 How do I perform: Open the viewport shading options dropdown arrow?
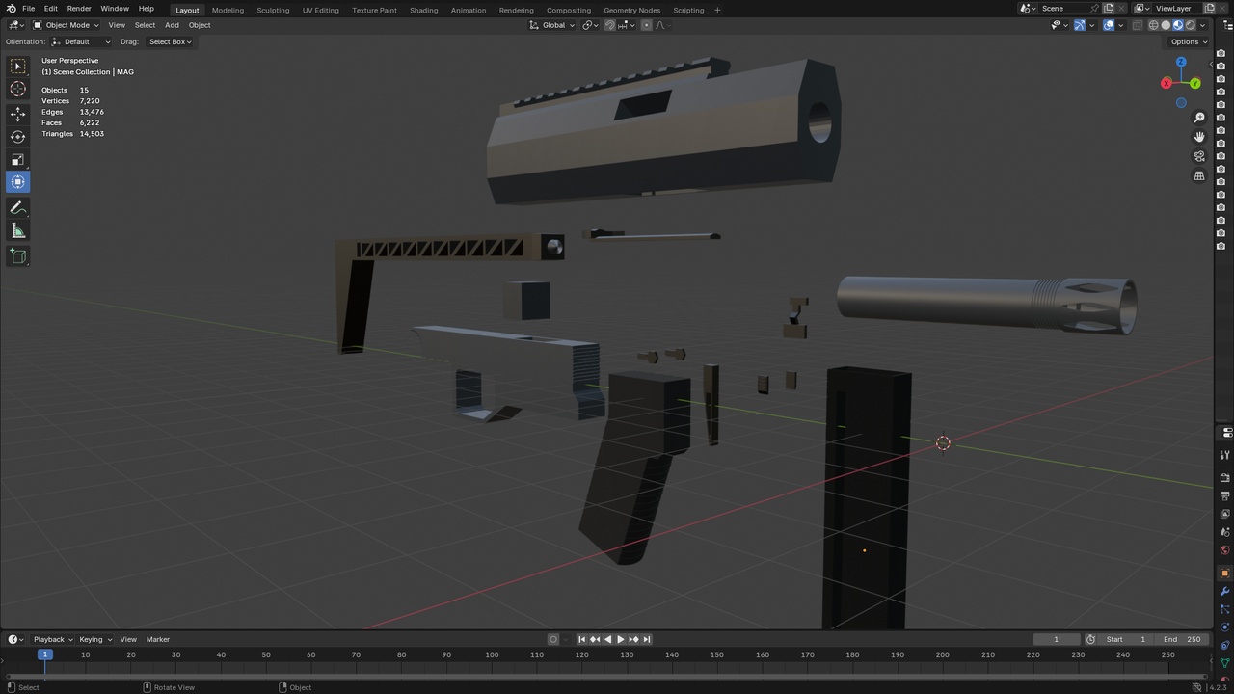click(1203, 25)
